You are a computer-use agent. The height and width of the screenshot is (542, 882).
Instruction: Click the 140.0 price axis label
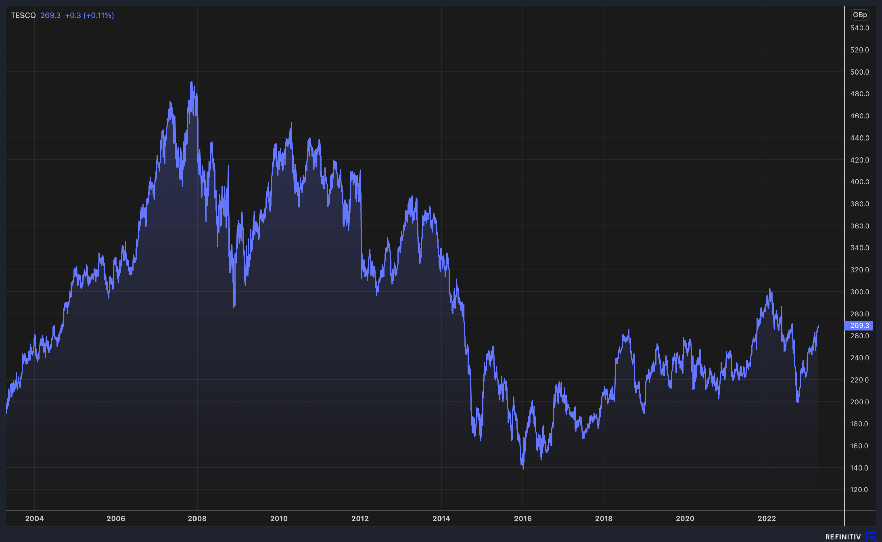click(x=860, y=468)
